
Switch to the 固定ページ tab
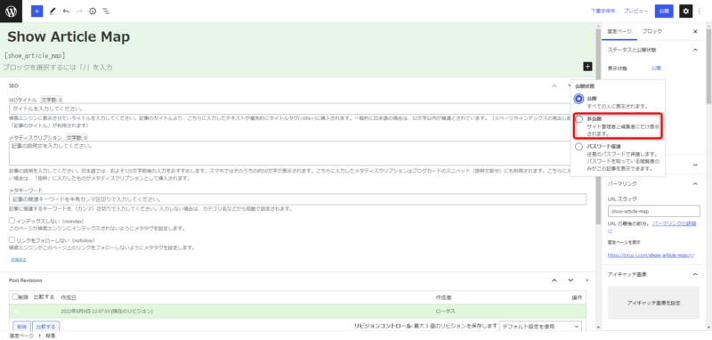pyautogui.click(x=619, y=31)
